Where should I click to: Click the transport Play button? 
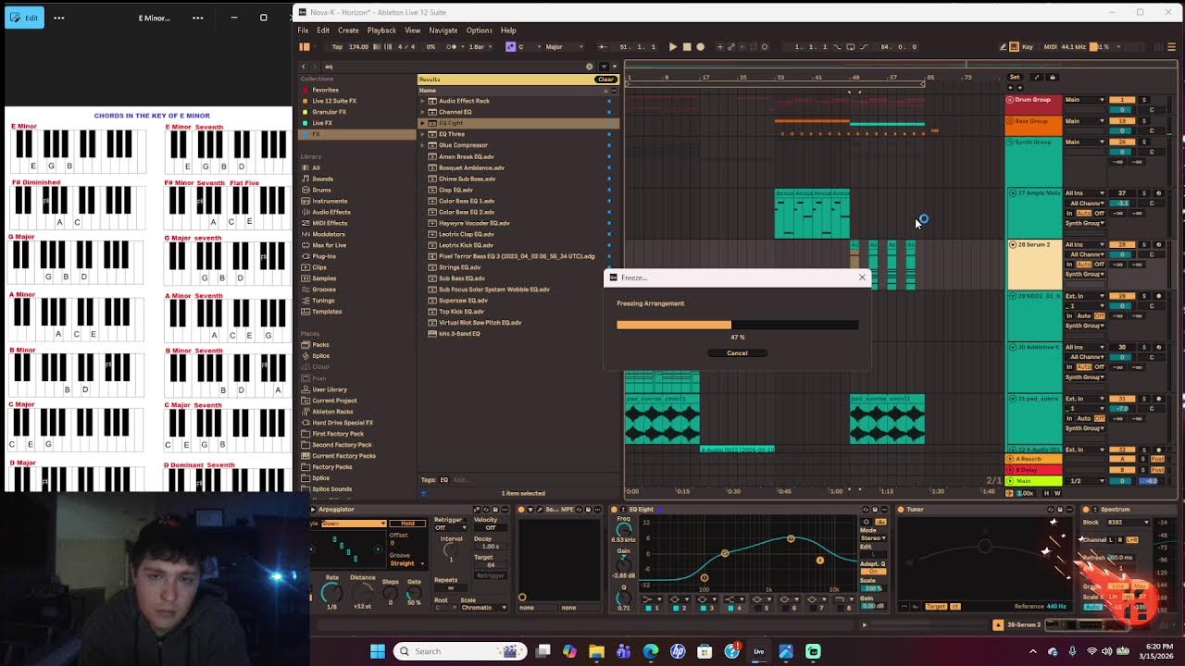tap(673, 46)
